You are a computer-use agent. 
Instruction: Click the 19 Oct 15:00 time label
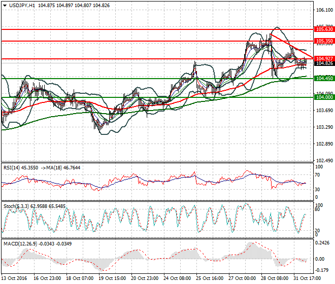112,278
